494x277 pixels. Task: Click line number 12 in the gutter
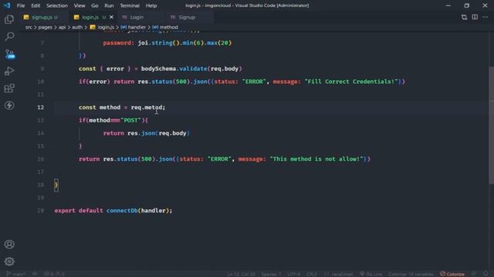coord(41,108)
